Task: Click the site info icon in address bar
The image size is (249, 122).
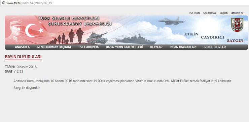Action: click(x=4, y=3)
